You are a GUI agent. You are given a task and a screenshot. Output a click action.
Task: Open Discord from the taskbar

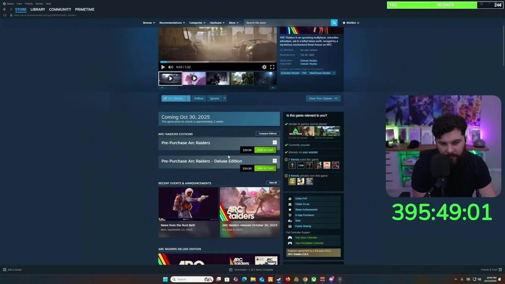coord(331,279)
